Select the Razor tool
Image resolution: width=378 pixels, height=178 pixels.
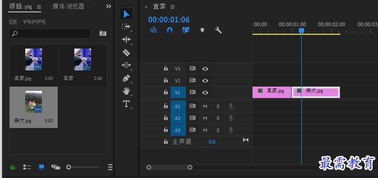click(x=126, y=52)
